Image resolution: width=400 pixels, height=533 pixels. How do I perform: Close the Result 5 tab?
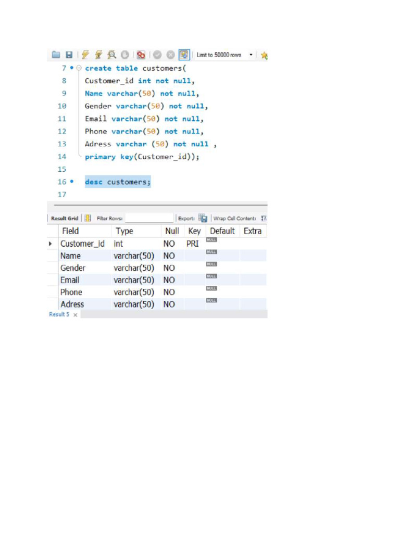[75, 315]
